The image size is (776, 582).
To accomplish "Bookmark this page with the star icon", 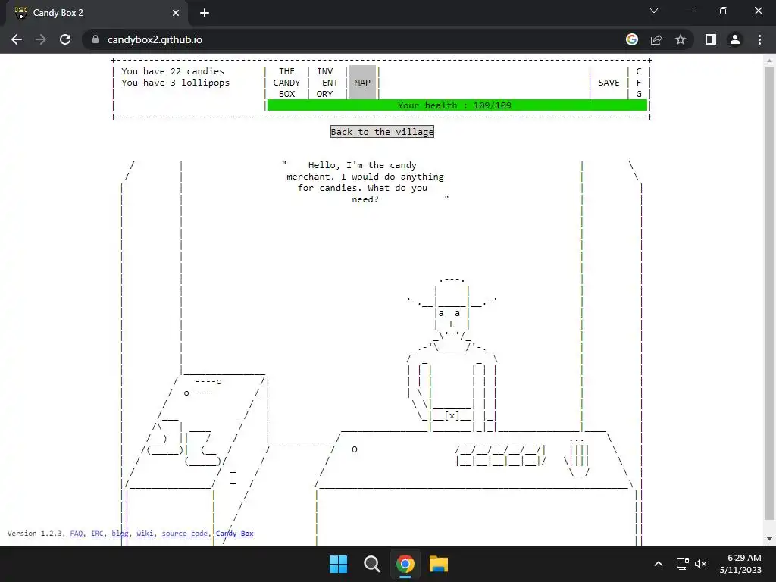I will (681, 39).
